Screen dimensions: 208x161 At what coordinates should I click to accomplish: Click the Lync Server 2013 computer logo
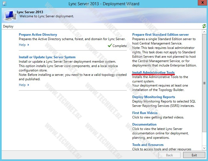pyautogui.click(x=10, y=15)
